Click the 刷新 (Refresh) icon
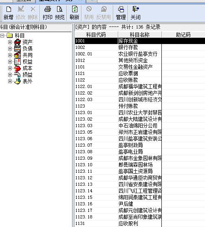This screenshot has width=205, height=227. 75,9
